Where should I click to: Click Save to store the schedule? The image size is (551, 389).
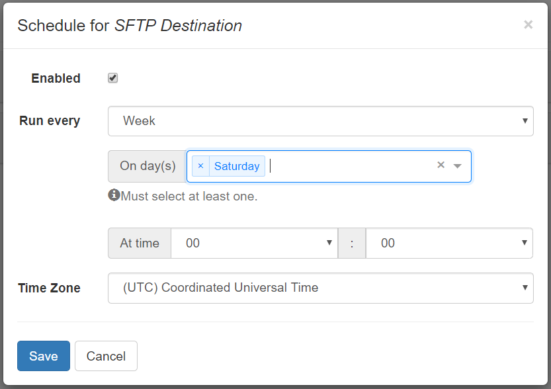(43, 356)
